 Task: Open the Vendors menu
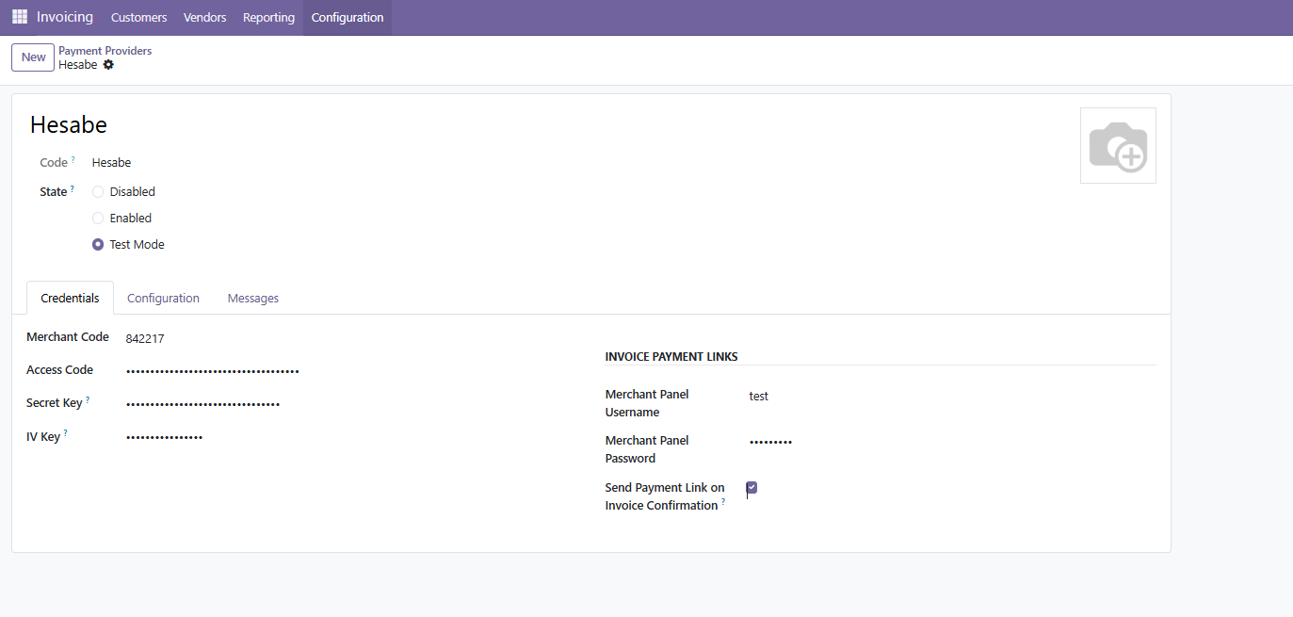[x=204, y=18]
